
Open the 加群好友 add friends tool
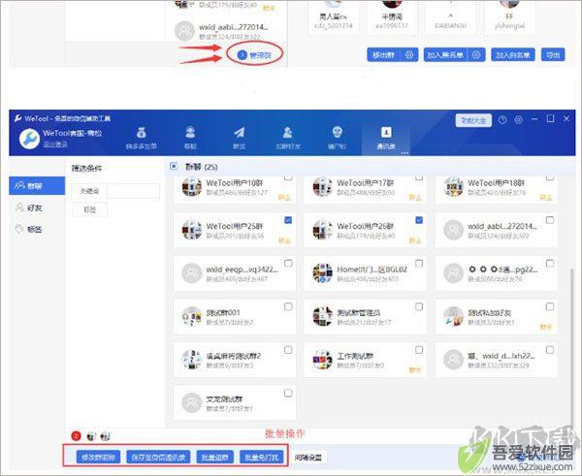click(x=288, y=138)
